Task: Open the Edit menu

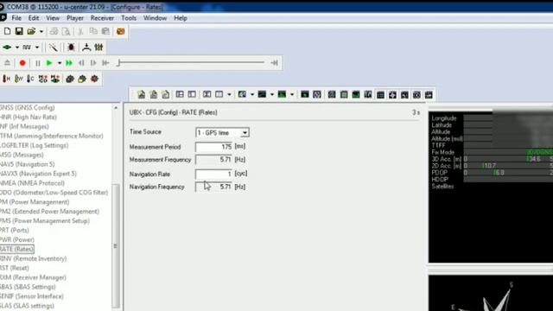Action: click(x=34, y=18)
